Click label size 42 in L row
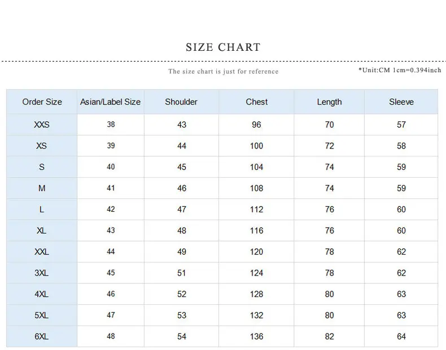Image resolution: width=446 pixels, height=350 pixels. 111,209
